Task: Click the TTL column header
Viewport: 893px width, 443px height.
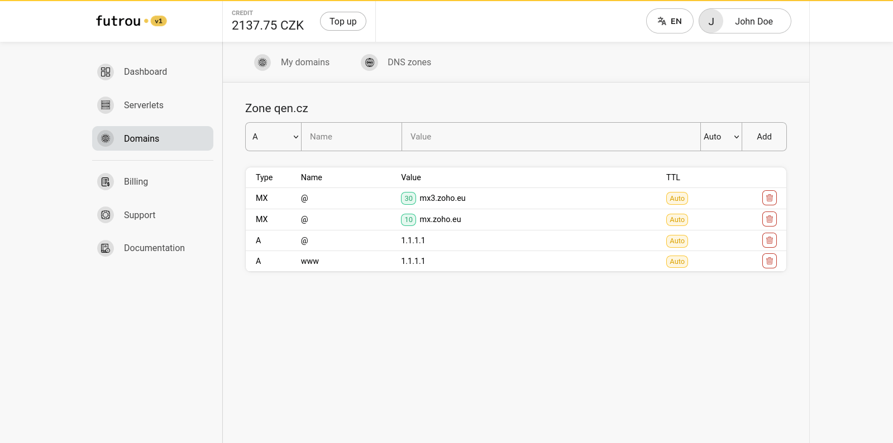Action: pyautogui.click(x=673, y=177)
